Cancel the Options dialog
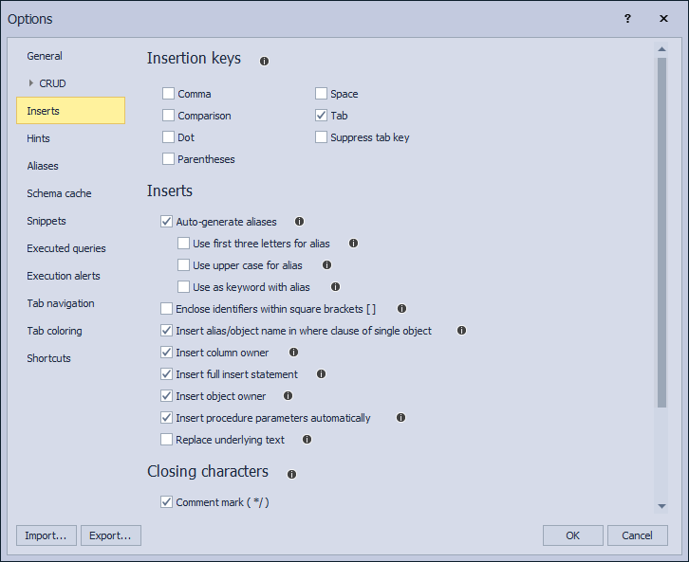The width and height of the screenshot is (689, 562). [637, 535]
